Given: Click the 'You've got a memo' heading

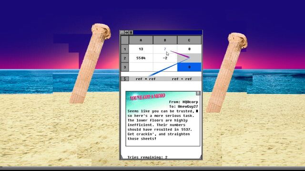Looking at the screenshot, I should click(x=148, y=97).
